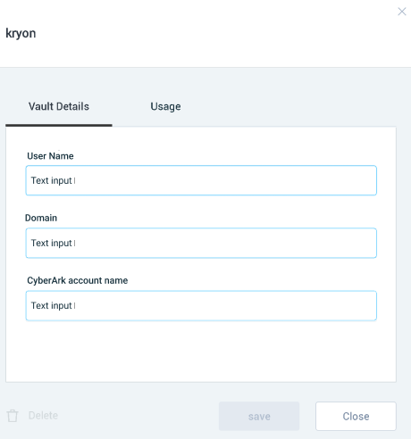Focus the User Name input field

201,180
